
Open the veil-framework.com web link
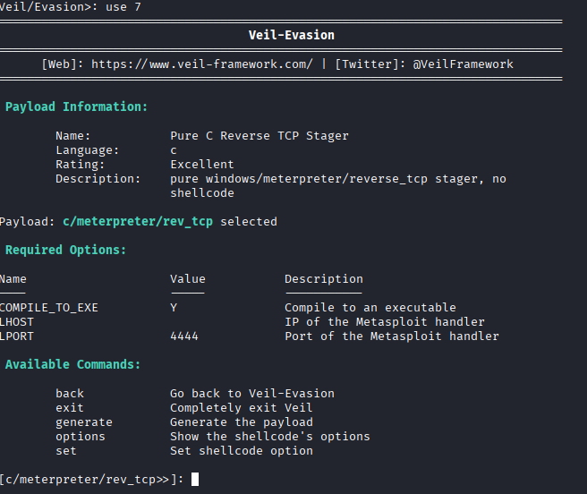[x=202, y=64]
